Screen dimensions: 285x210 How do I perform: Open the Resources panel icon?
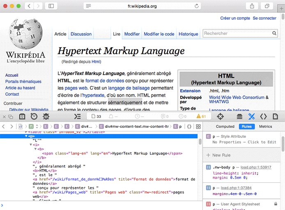click(22, 116)
